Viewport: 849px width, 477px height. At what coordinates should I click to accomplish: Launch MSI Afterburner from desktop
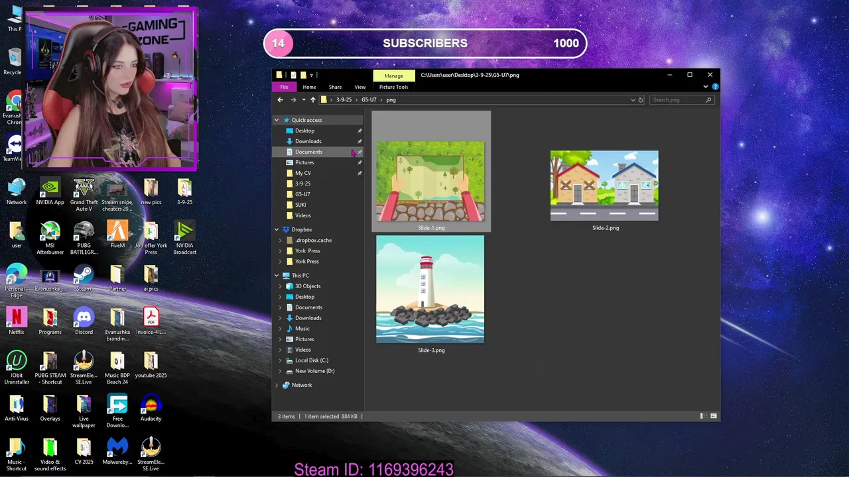(50, 238)
